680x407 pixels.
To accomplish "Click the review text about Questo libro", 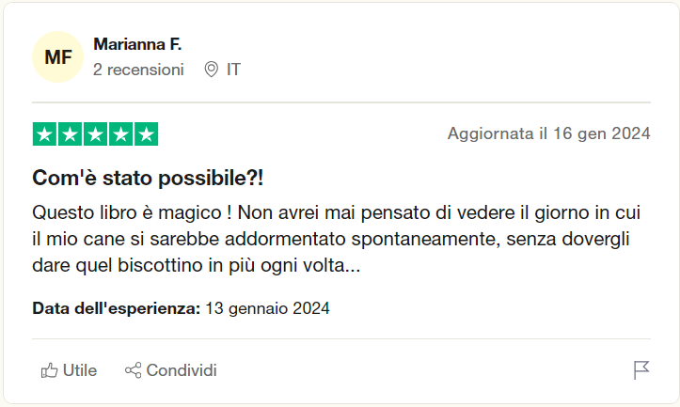I will click(337, 239).
